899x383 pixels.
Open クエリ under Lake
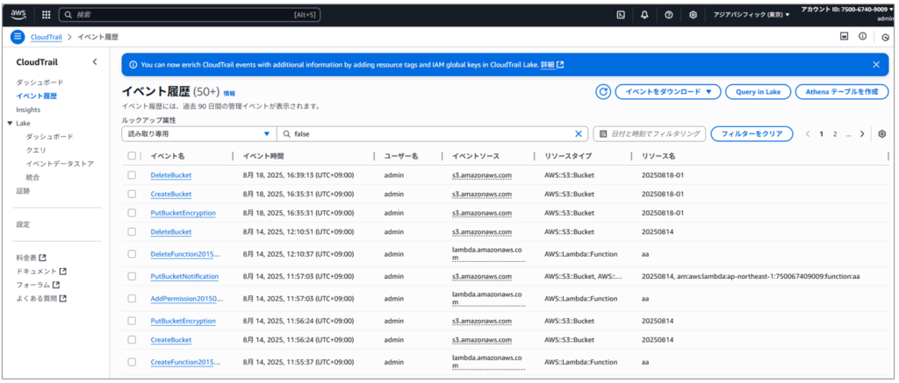tap(36, 150)
